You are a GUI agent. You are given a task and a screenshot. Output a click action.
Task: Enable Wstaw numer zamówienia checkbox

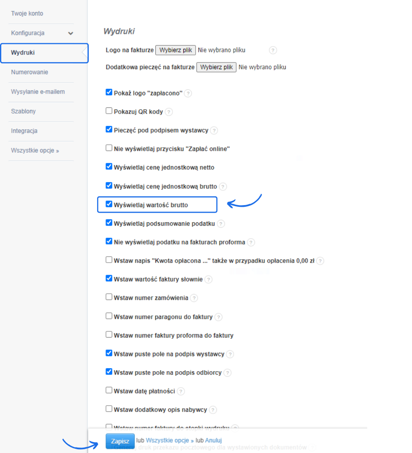coord(109,297)
